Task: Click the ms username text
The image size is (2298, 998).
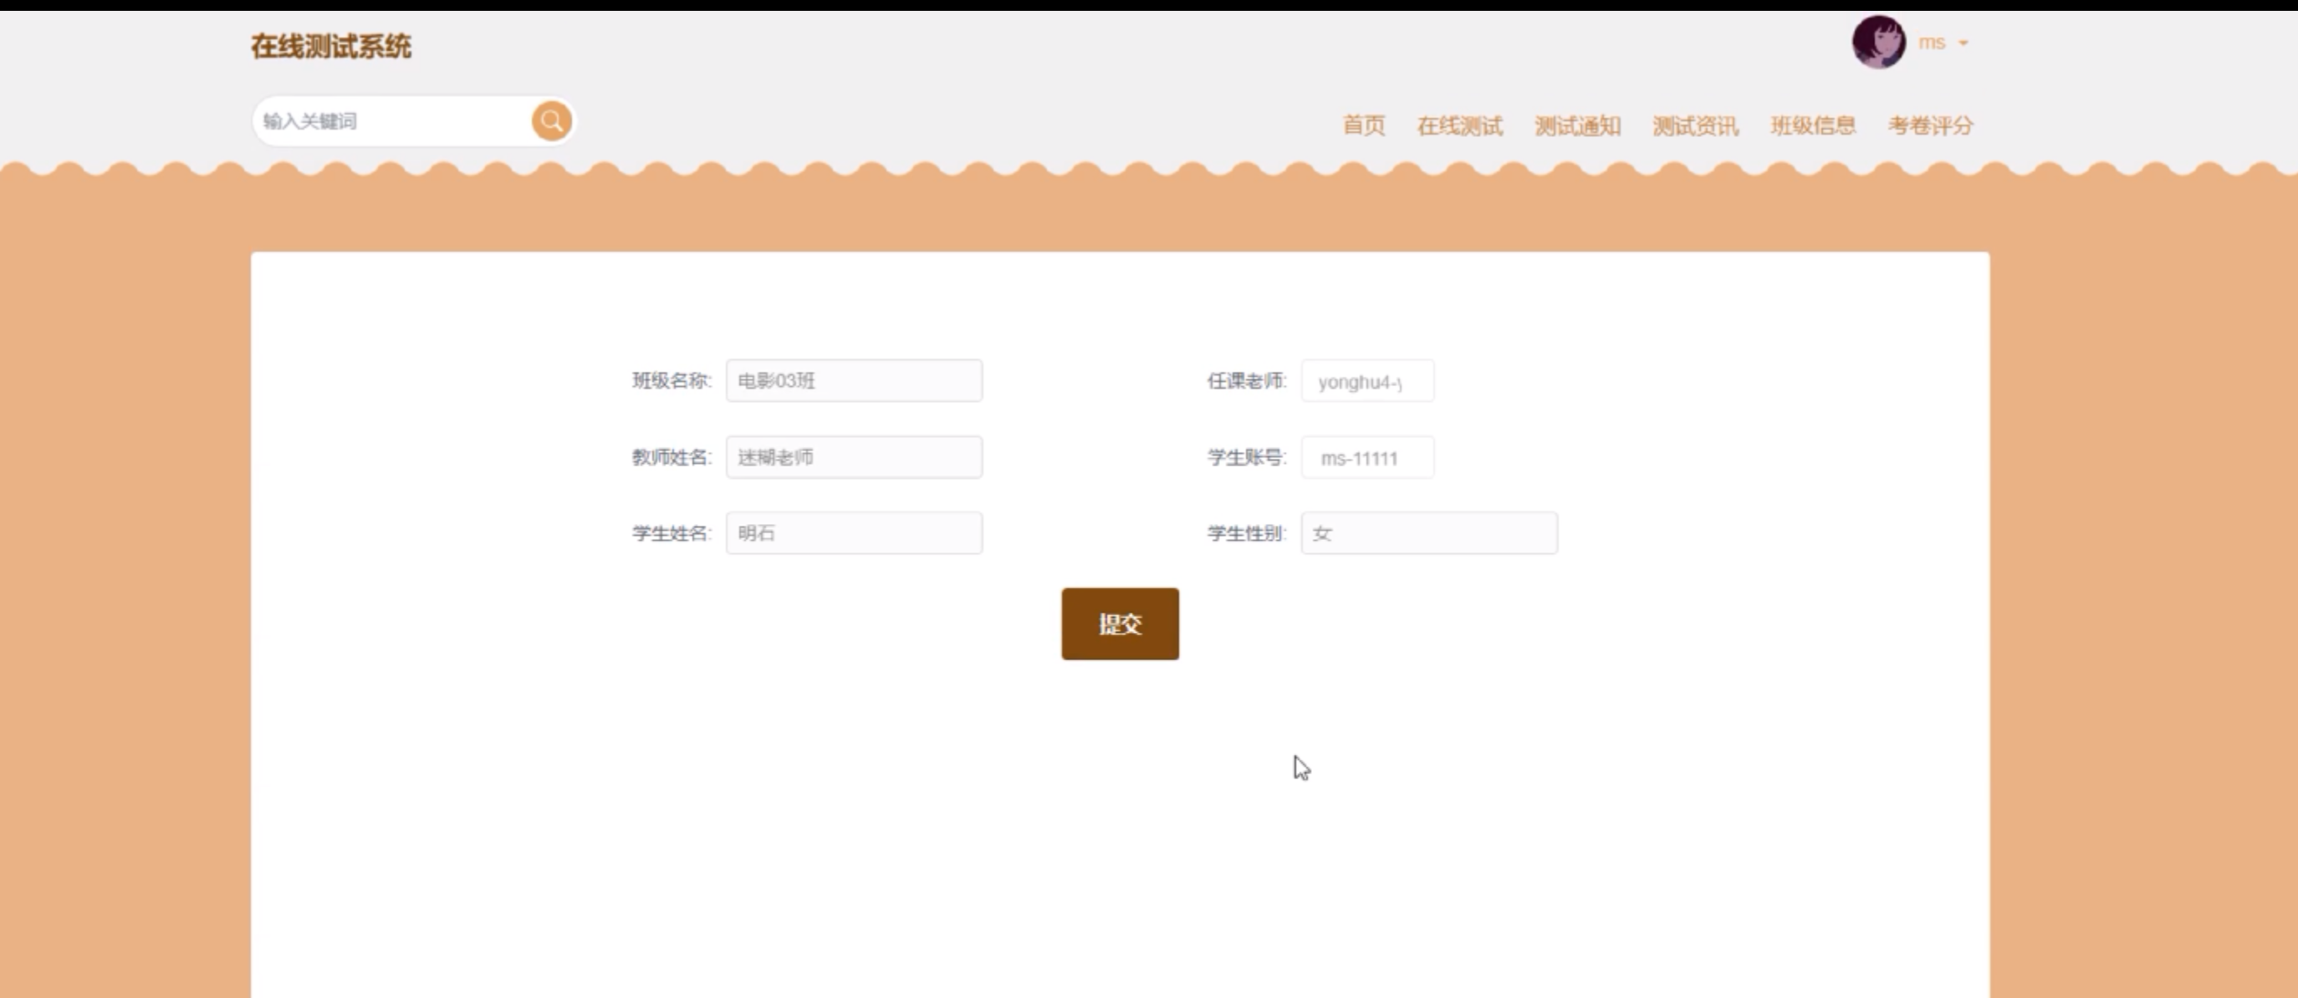Action: pos(1932,43)
